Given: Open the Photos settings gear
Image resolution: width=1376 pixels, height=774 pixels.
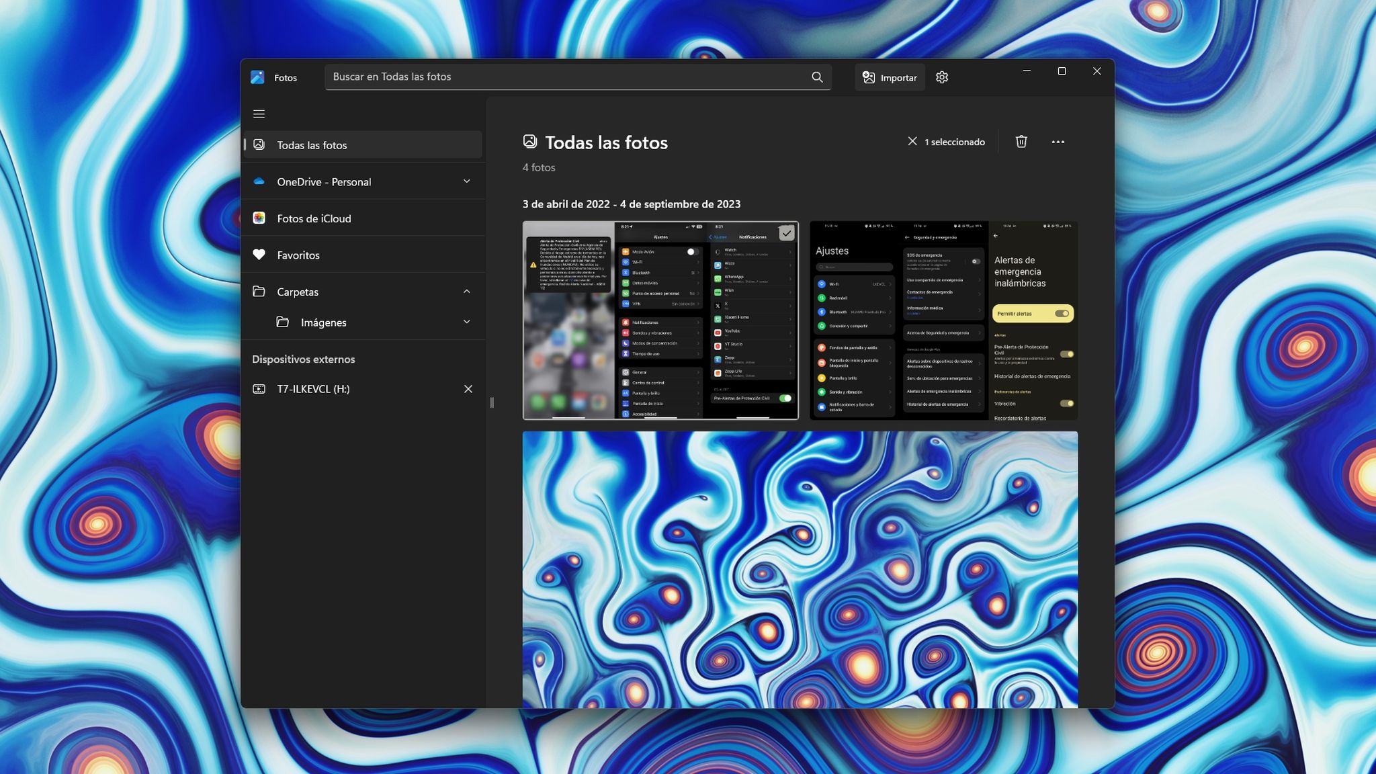Looking at the screenshot, I should 942,77.
